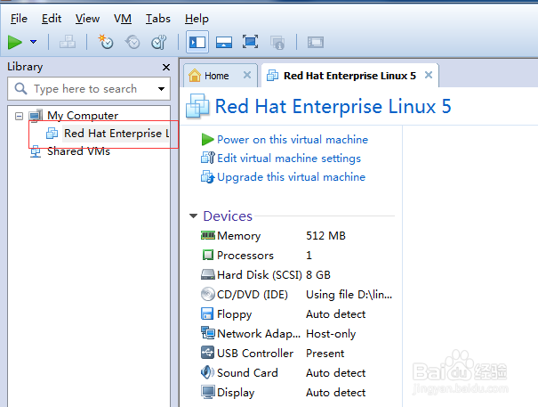The height and width of the screenshot is (407, 538).
Task: Select CD/DVD (IDE) device
Action: (297, 295)
